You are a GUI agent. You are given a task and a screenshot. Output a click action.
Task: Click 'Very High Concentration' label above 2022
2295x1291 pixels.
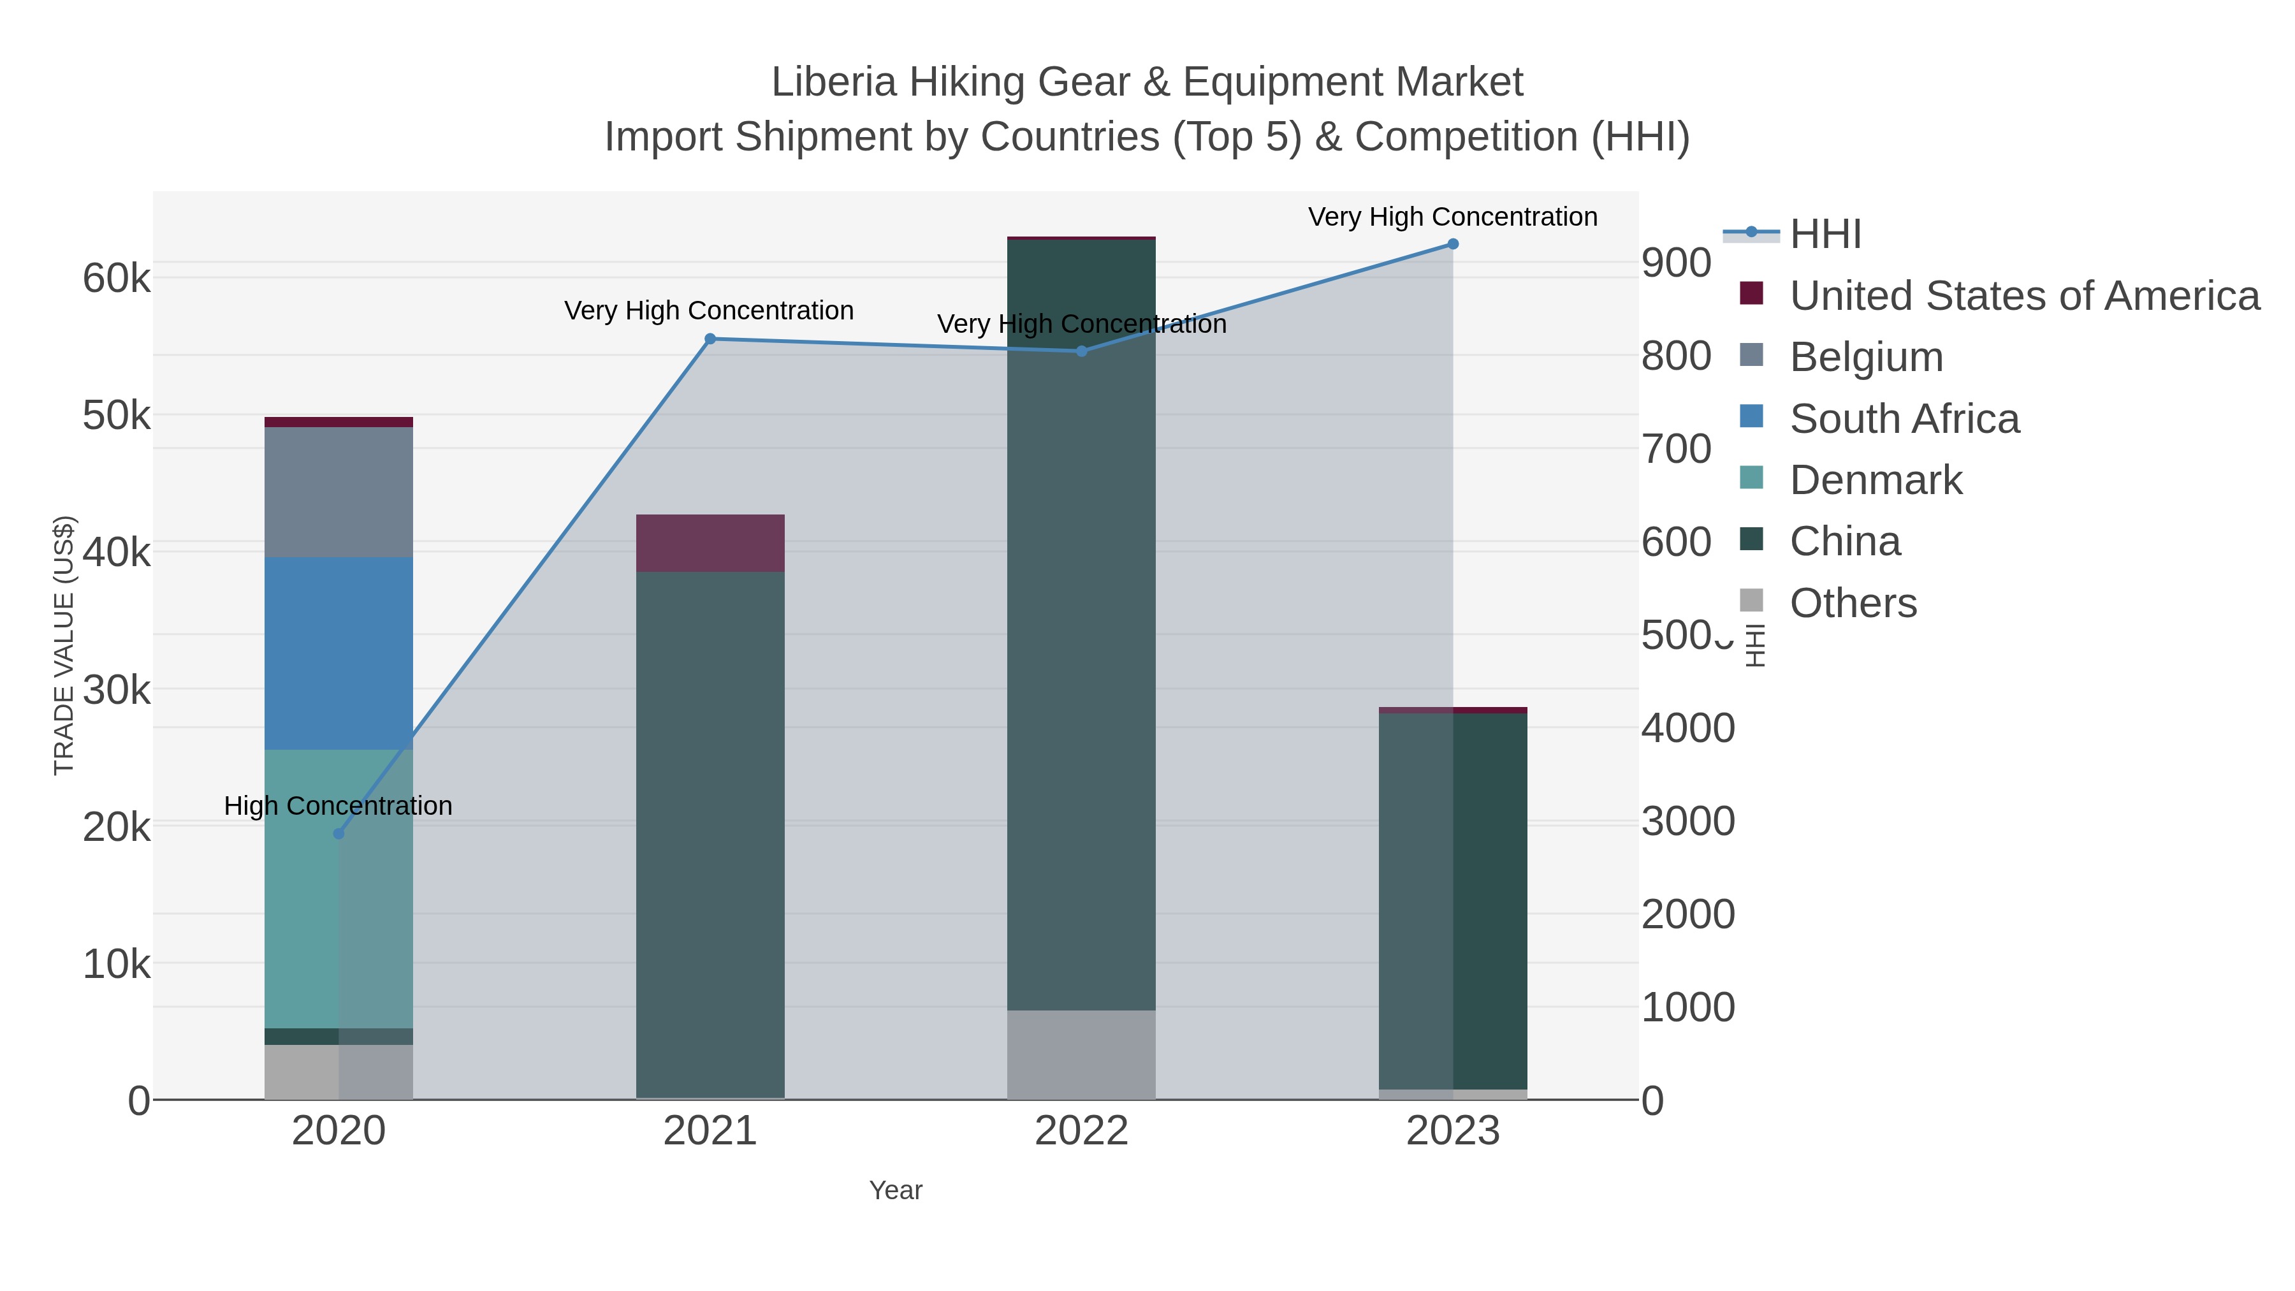[1082, 325]
